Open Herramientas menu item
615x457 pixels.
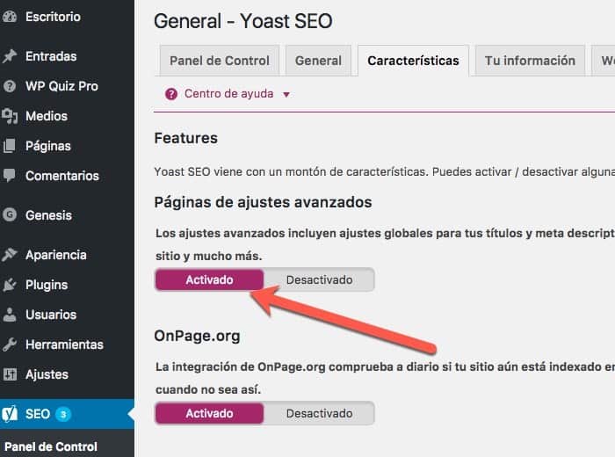pyautogui.click(x=64, y=345)
